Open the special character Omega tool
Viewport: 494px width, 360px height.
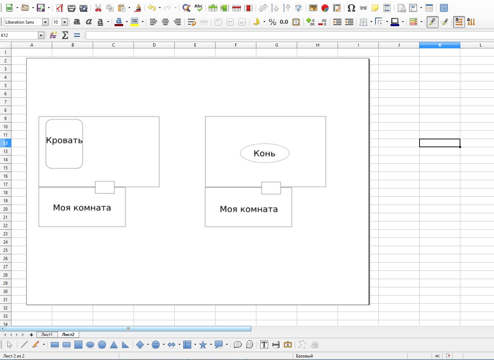(351, 8)
